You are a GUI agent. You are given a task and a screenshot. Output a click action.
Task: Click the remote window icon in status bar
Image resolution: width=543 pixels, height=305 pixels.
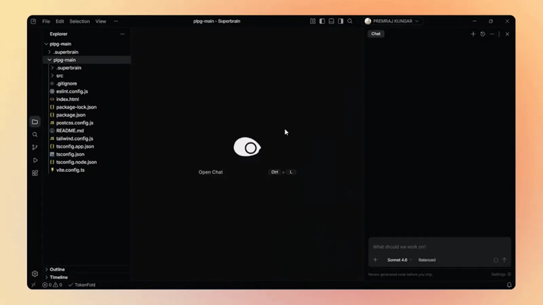[33, 285]
